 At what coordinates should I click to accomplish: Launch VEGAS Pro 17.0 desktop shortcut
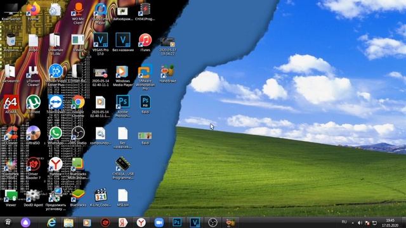(100, 44)
